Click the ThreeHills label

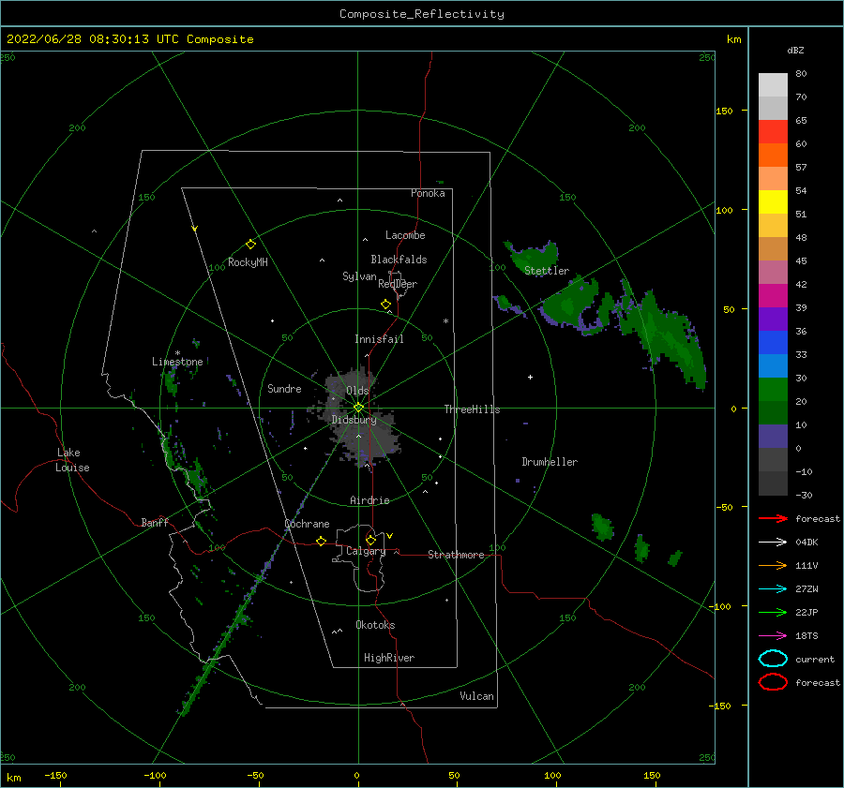tap(472, 409)
